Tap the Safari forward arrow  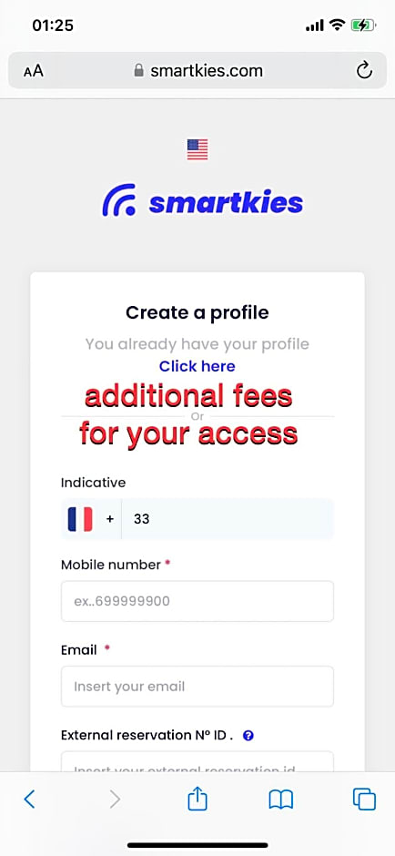pyautogui.click(x=115, y=800)
